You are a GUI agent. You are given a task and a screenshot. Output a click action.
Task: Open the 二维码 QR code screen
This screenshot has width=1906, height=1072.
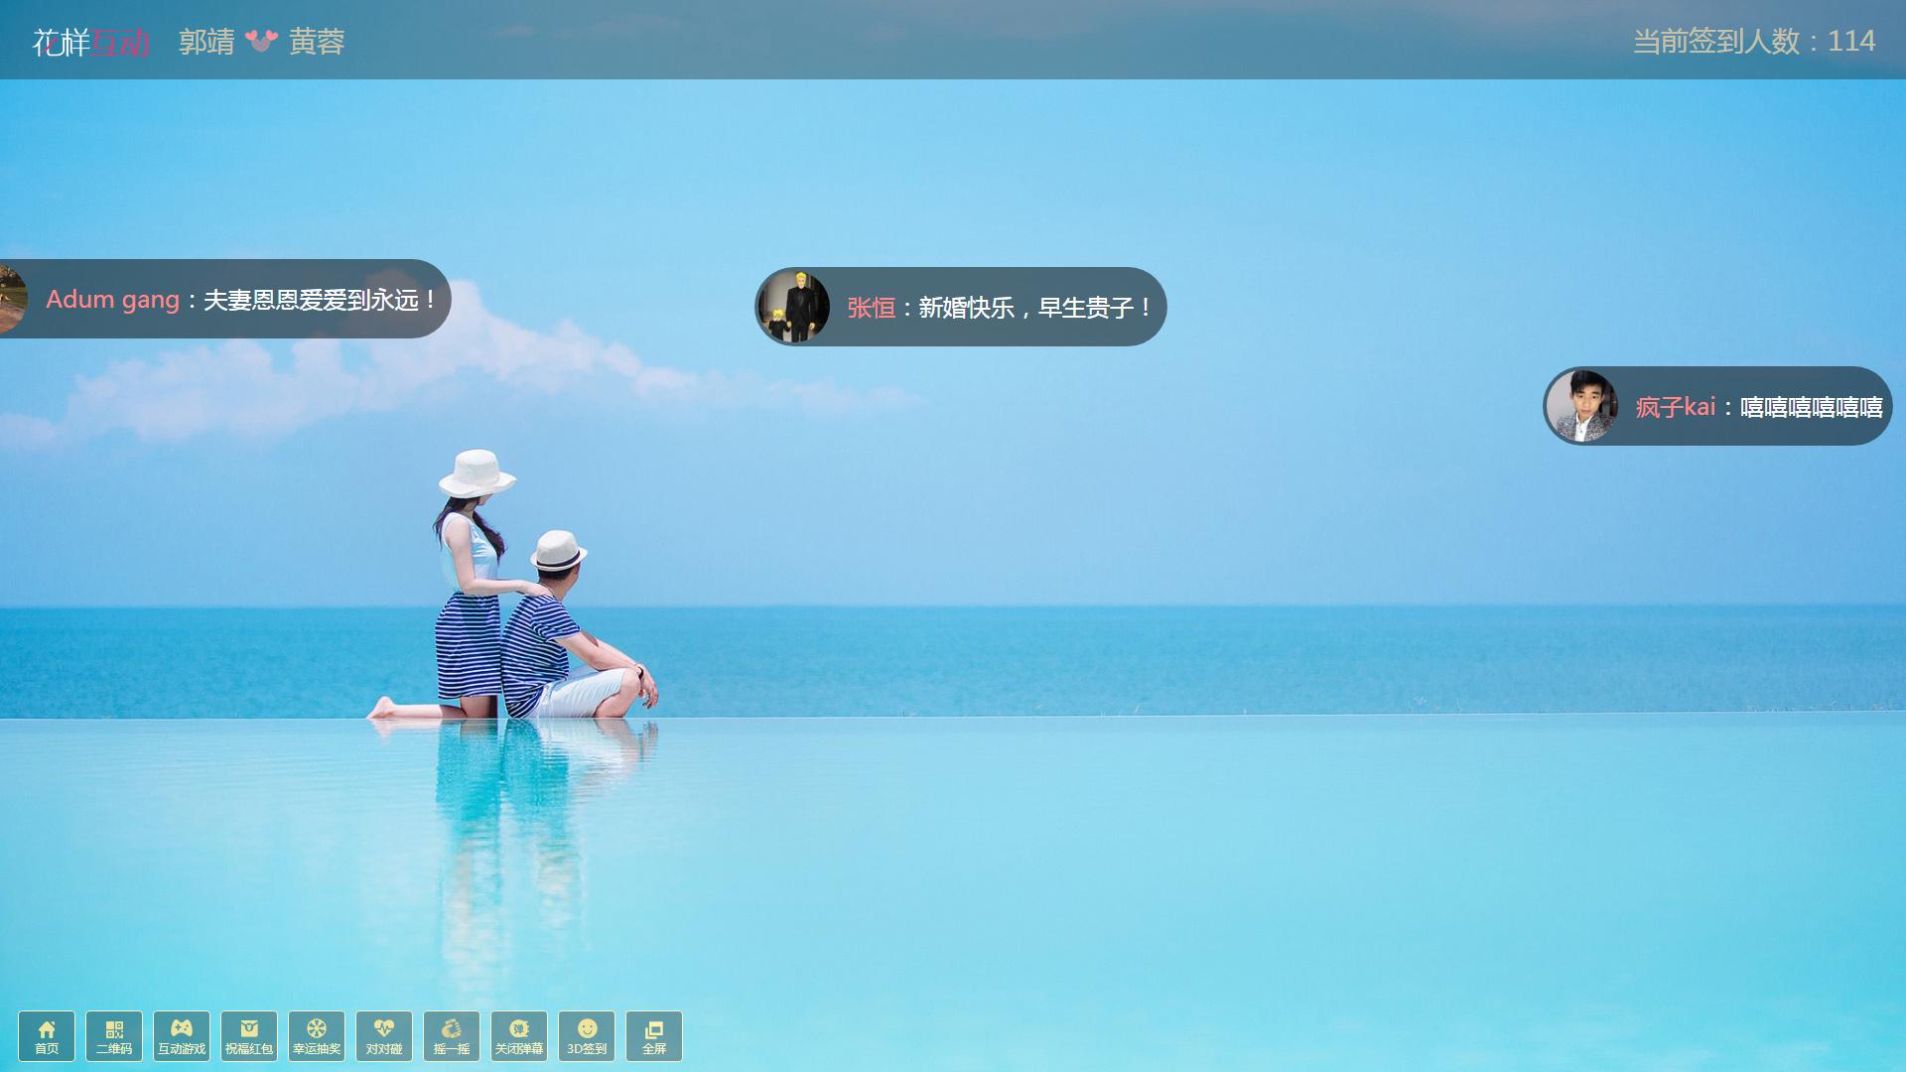pyautogui.click(x=114, y=1036)
